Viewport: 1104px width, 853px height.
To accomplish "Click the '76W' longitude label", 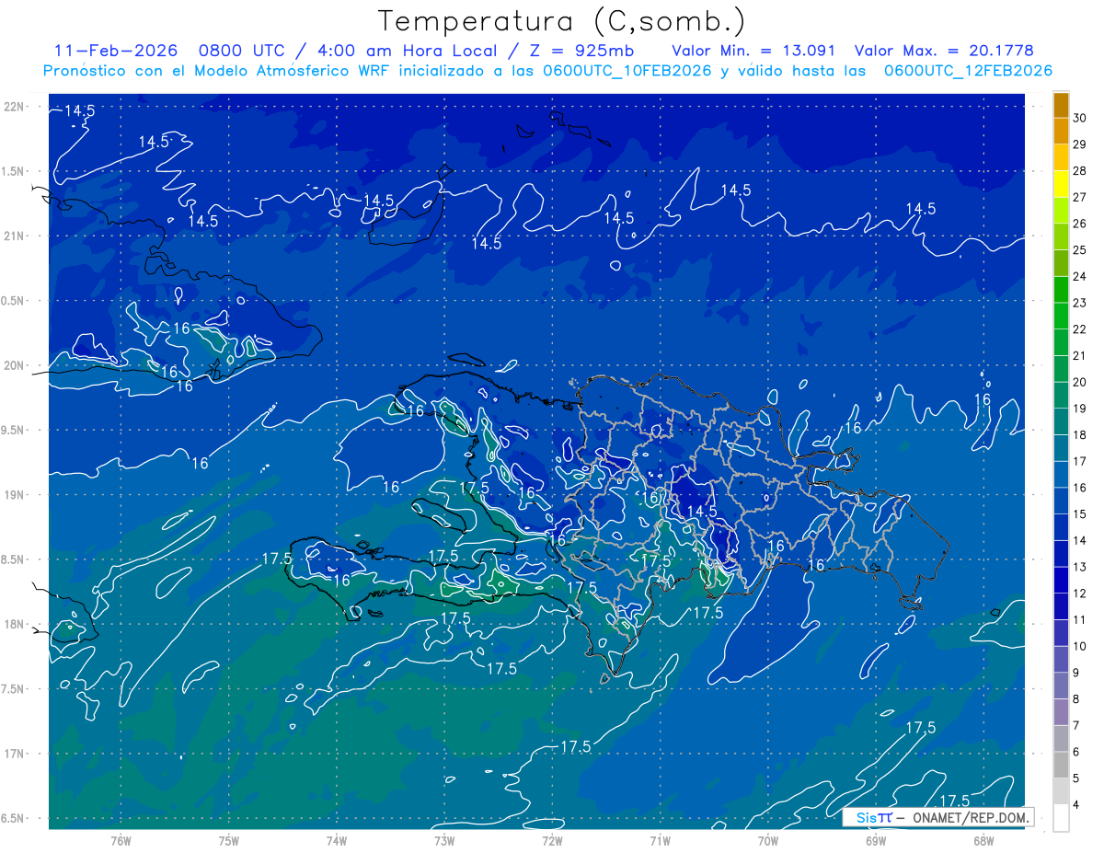I will click(121, 840).
